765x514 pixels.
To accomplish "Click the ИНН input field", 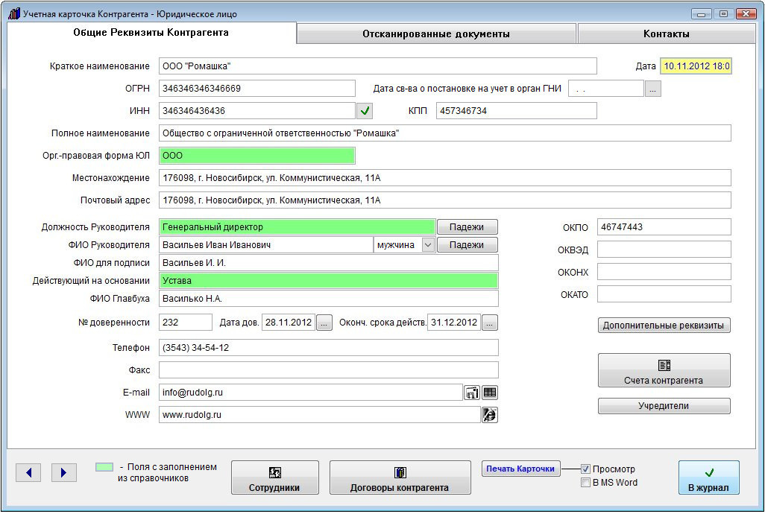I will (x=257, y=111).
